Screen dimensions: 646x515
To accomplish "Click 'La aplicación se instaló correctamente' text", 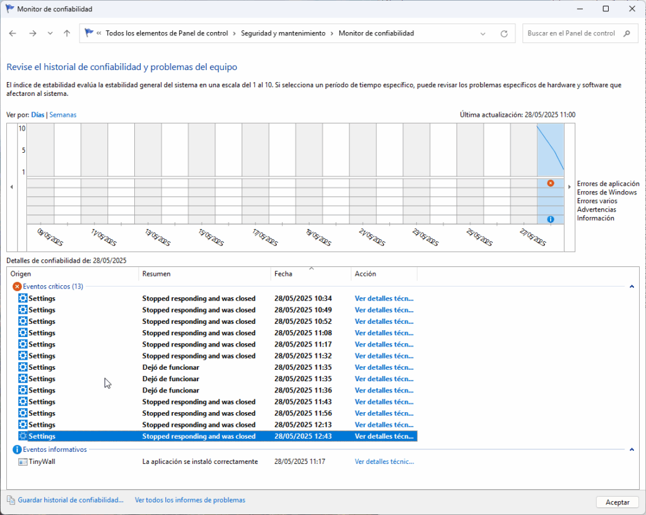I will 200,462.
